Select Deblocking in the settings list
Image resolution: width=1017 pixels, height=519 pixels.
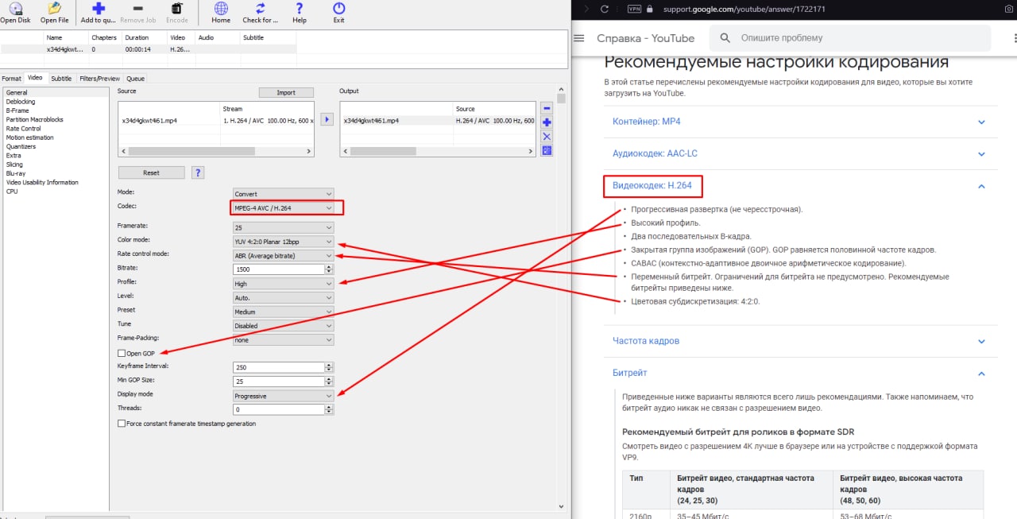(x=21, y=102)
